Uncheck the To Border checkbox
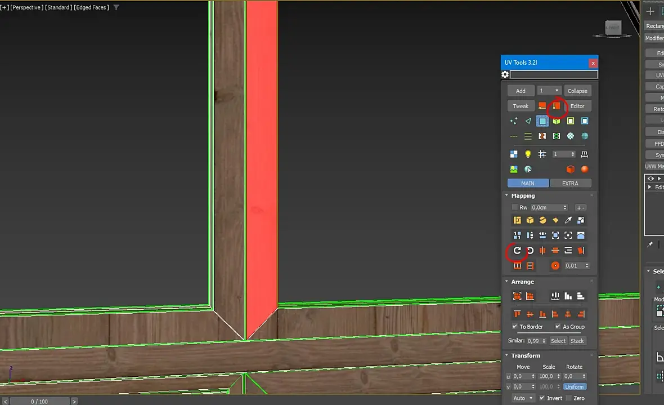664x405 pixels. coord(514,327)
